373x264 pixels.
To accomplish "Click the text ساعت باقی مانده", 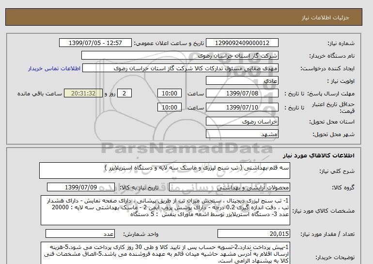I will coord(40,93).
